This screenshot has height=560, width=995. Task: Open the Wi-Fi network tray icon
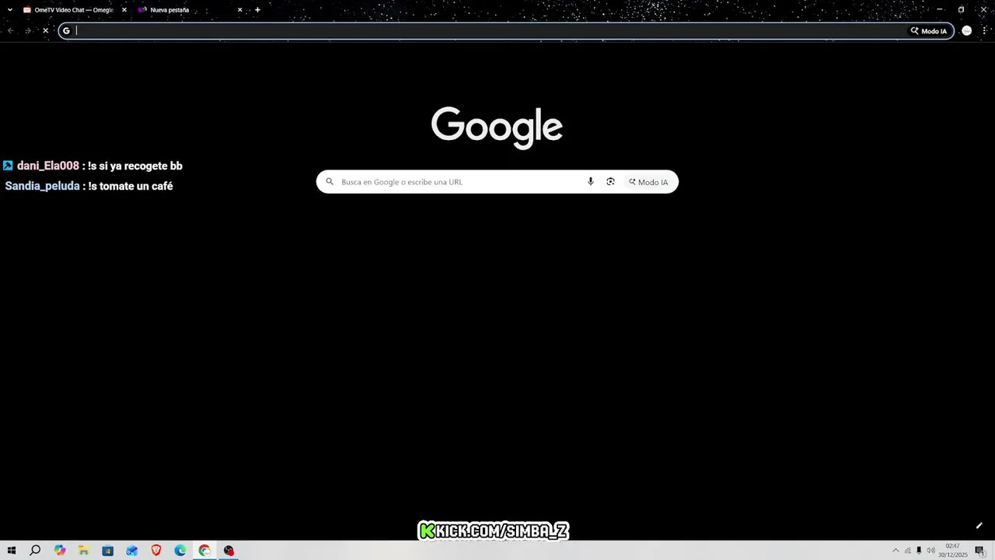pos(907,551)
